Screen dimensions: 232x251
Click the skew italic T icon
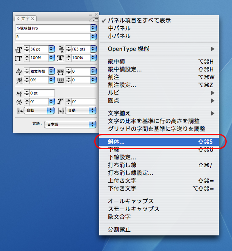(60, 101)
